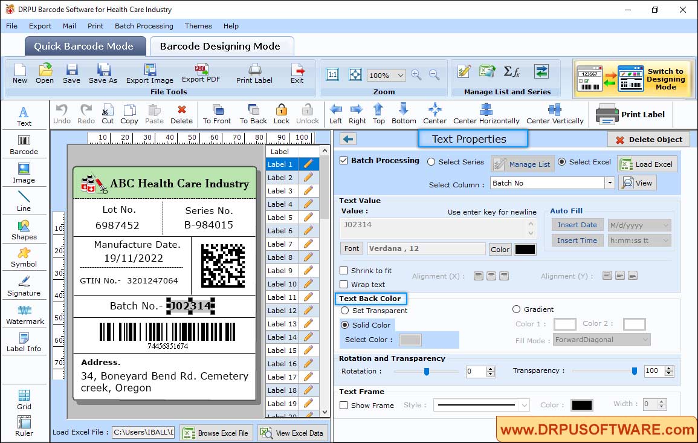Click Save As in File Tools
The height and width of the screenshot is (443, 698).
(x=103, y=74)
